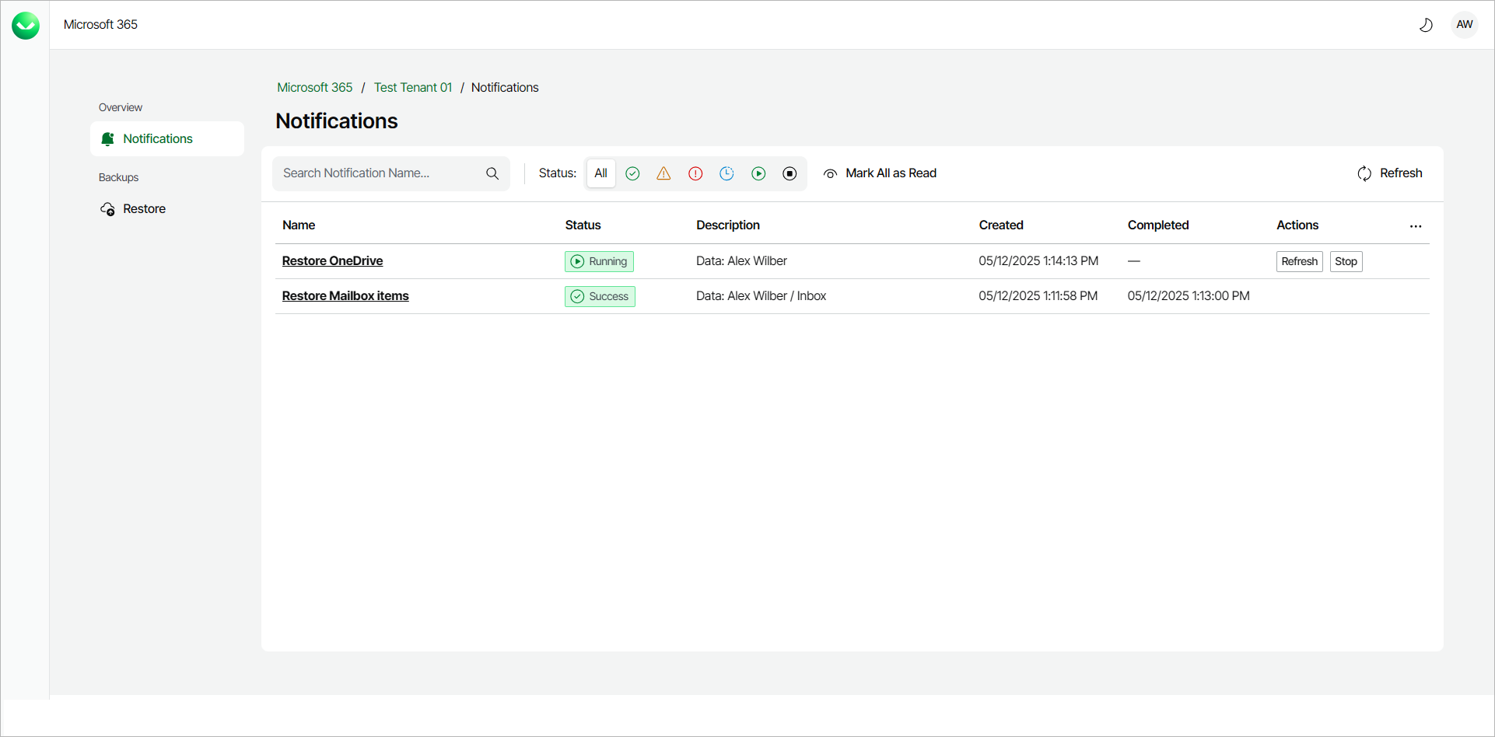Select the All status filter toggle
This screenshot has width=1495, height=737.
[x=600, y=173]
